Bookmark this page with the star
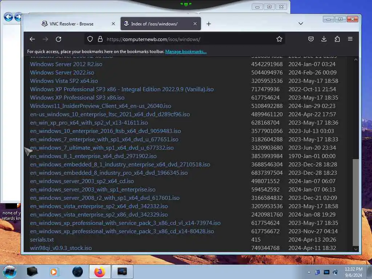 point(279,39)
